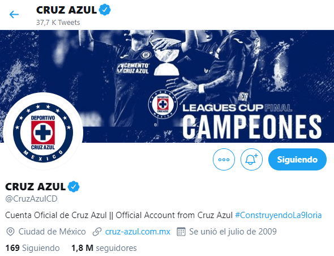Go back with the blue arrow
Screen dimensions: 334x256
coord(14,15)
